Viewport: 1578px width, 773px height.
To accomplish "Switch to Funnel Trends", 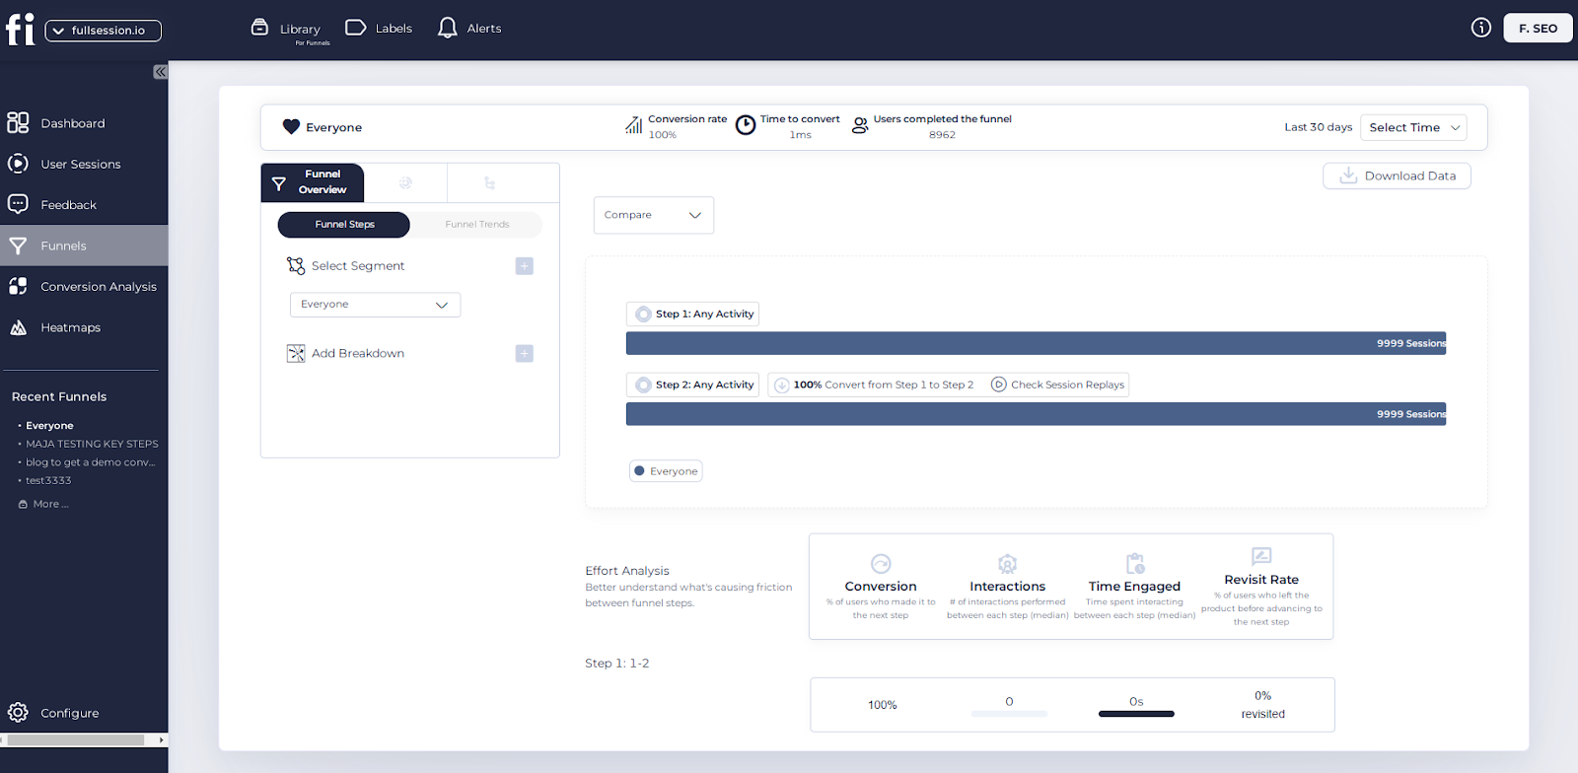I will pos(477,225).
